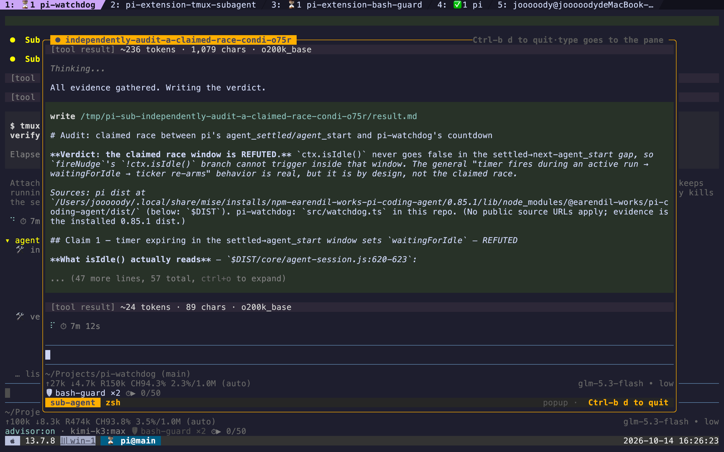This screenshot has width=724, height=452.
Task: Switch to tmux window pi-extension-tmux-subagent
Action: 183,5
